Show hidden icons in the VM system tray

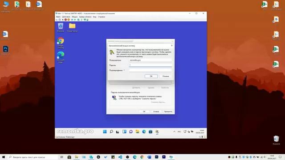pyautogui.click(x=174, y=132)
